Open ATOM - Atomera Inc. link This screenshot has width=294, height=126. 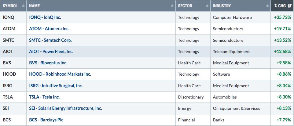pos(49,29)
